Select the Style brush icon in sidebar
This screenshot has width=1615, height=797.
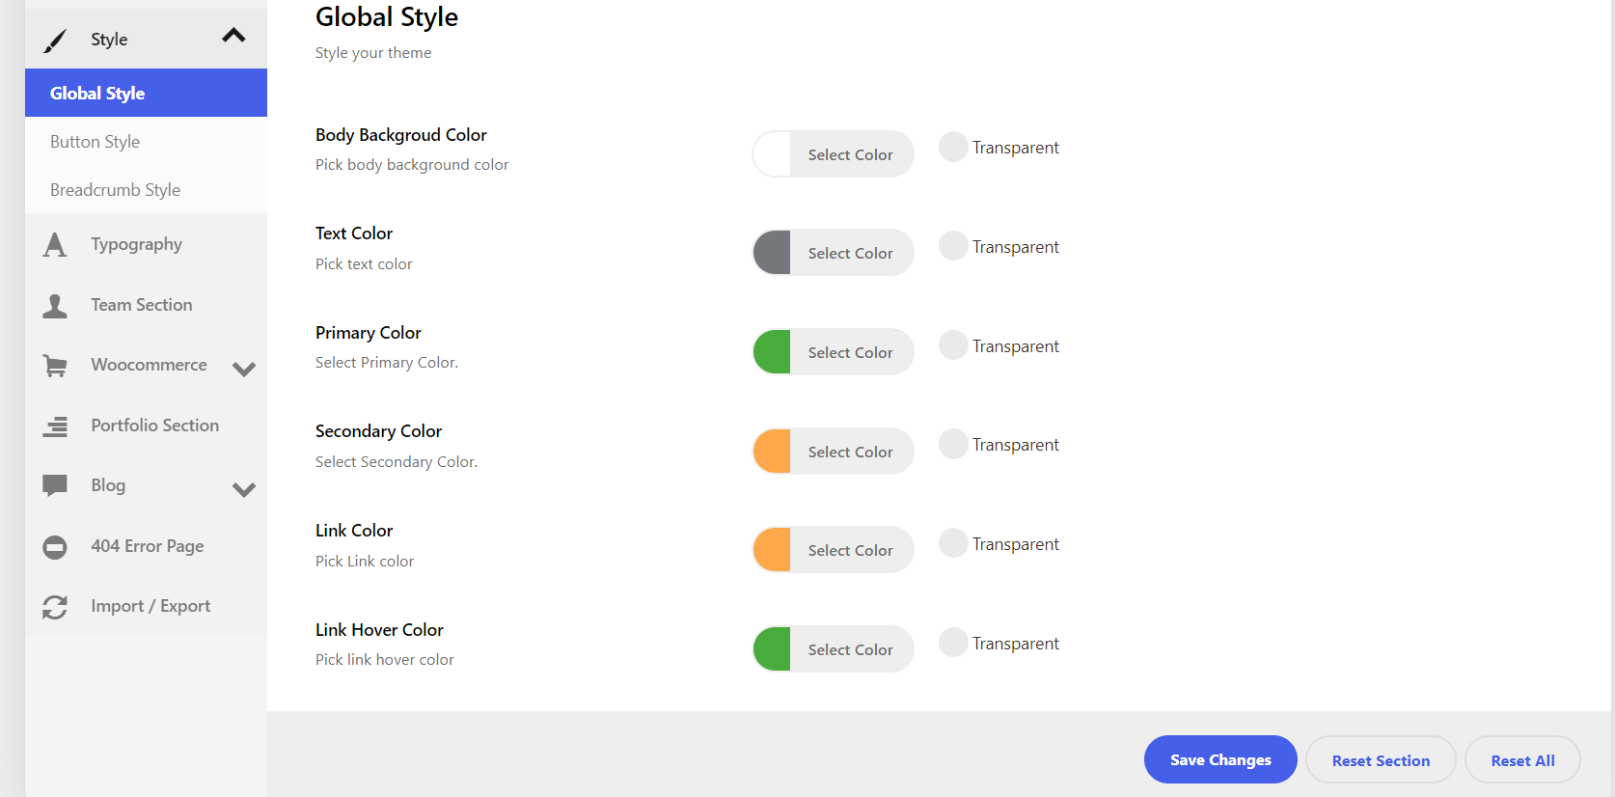(x=55, y=39)
